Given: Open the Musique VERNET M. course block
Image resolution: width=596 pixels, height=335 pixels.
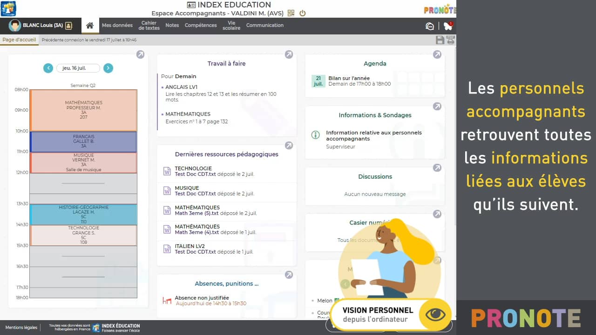Looking at the screenshot, I should pos(83,163).
